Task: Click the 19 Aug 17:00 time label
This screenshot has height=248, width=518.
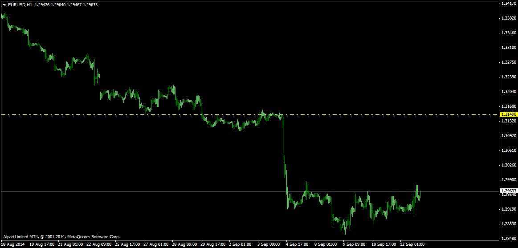Action: tap(41, 245)
